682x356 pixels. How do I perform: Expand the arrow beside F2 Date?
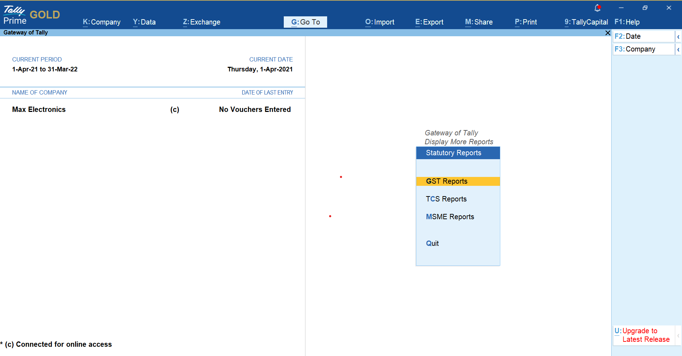click(x=678, y=37)
